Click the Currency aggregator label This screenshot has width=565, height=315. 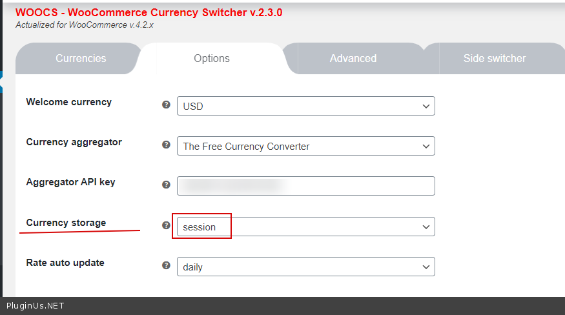tap(74, 142)
